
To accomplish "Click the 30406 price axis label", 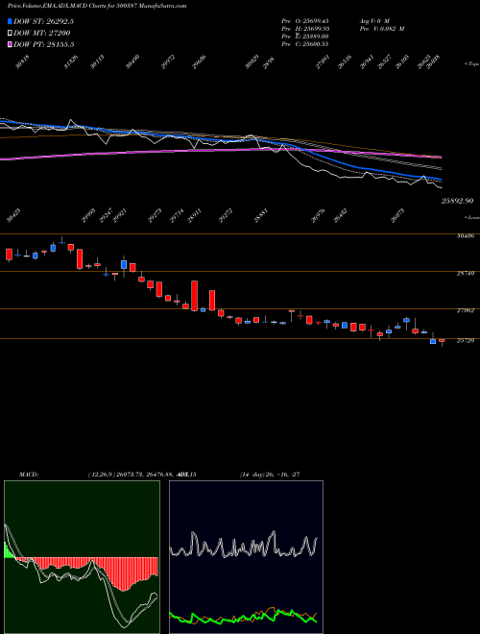I will (466, 236).
